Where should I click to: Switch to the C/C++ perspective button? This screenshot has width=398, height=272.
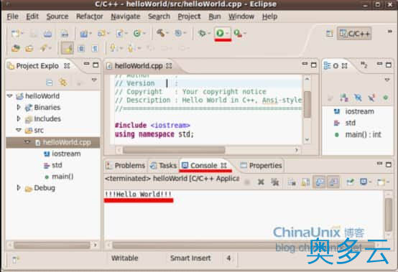[355, 34]
